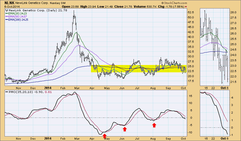Click the 15 label on main PMO axis
Image resolution: width=241 pixels, height=141 pixels.
click(191, 96)
